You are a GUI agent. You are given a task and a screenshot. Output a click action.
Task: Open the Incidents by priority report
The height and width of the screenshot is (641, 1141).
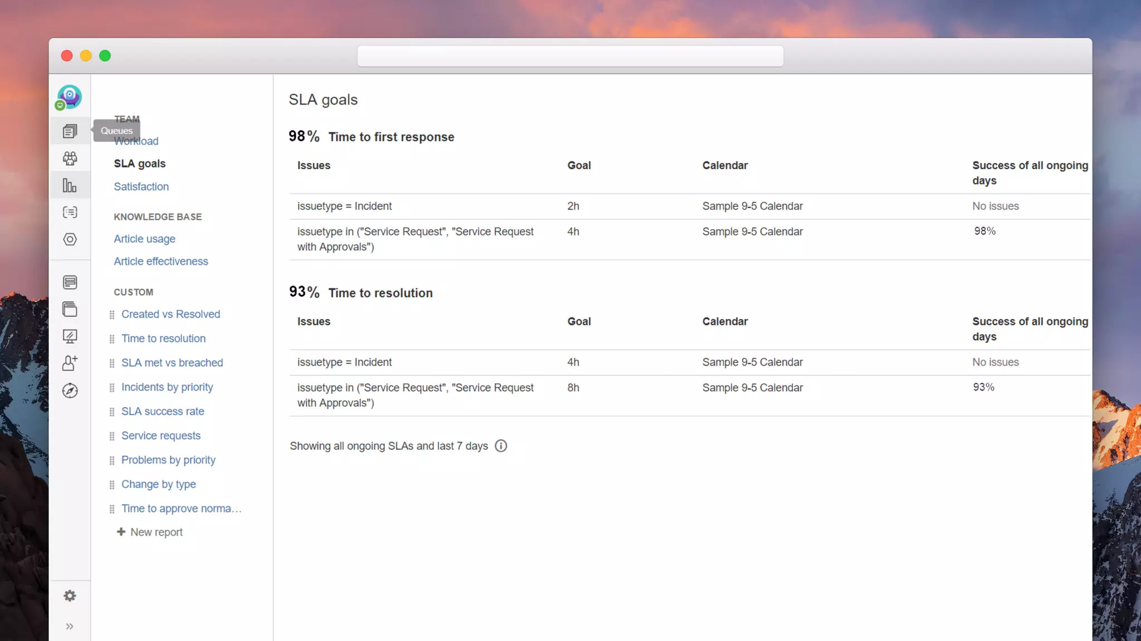click(167, 387)
